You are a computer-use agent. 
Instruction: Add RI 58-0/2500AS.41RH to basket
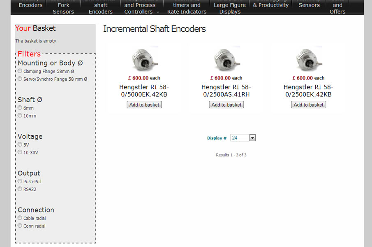coord(226,105)
